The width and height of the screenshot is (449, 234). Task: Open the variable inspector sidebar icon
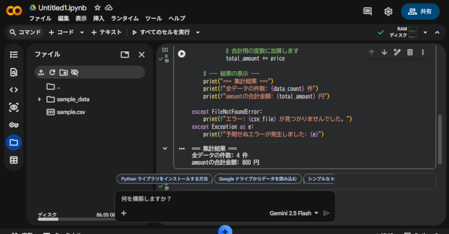(x=14, y=107)
